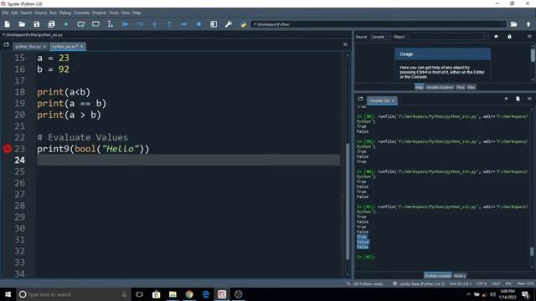The image size is (536, 301).
Task: Select the Help pane tab
Action: (420, 87)
